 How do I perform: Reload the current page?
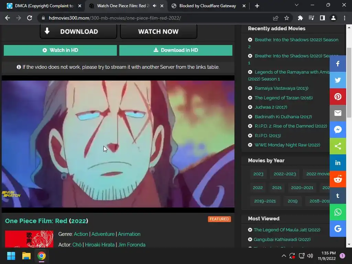click(30, 18)
